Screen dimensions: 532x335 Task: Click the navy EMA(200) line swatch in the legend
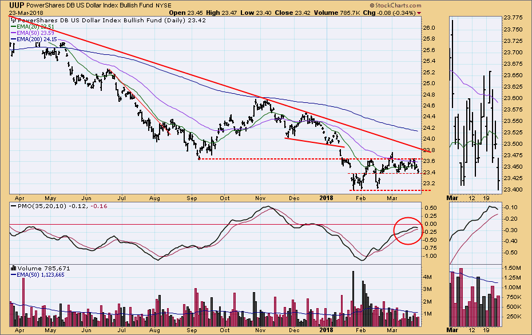[14, 39]
